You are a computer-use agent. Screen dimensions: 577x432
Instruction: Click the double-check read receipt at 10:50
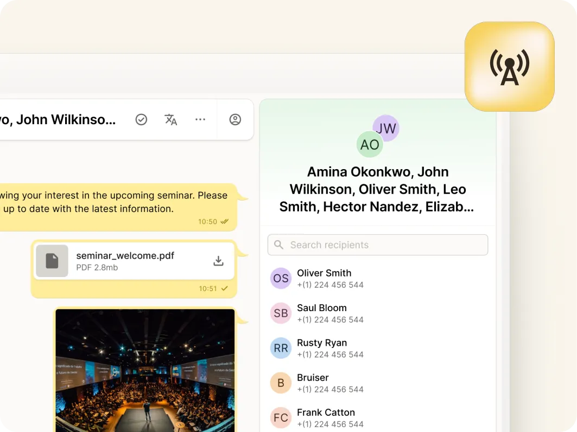pos(225,222)
